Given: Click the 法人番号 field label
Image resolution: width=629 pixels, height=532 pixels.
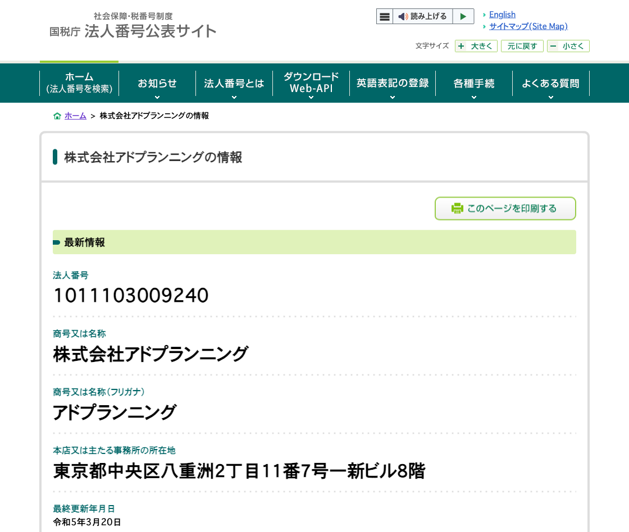Looking at the screenshot, I should (71, 276).
